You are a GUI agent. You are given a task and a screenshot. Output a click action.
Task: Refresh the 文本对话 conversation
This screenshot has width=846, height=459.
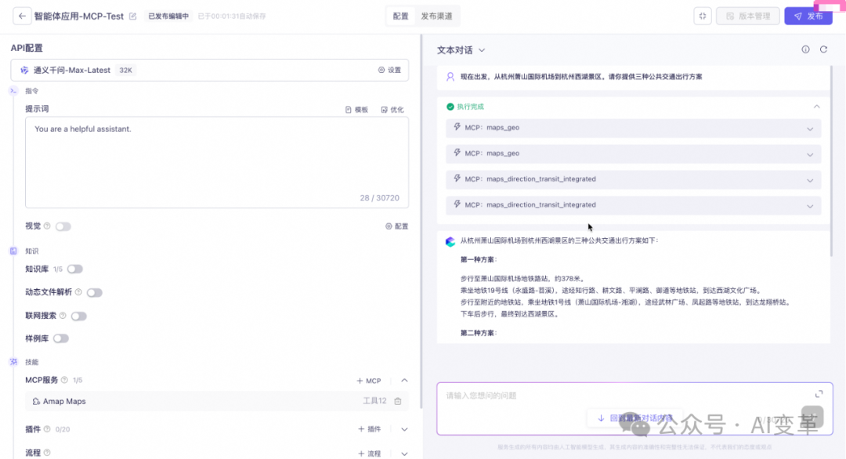823,49
